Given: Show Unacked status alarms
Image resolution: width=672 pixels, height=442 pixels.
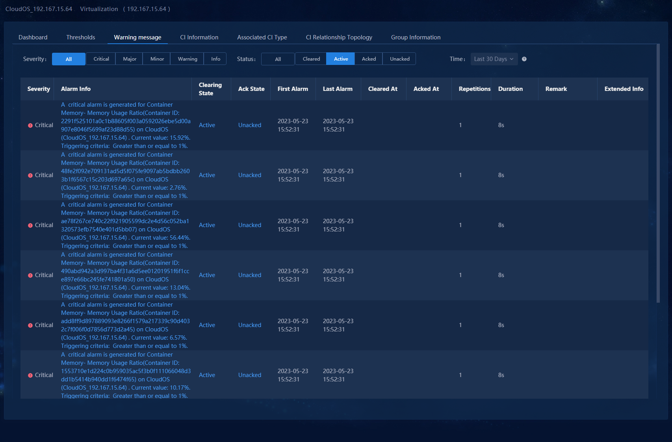Looking at the screenshot, I should (x=399, y=59).
